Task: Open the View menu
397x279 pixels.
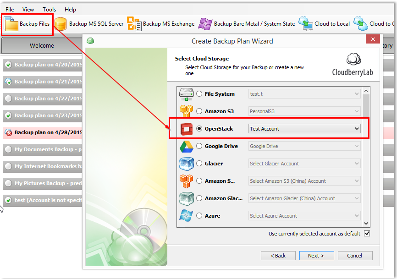Action: [28, 10]
